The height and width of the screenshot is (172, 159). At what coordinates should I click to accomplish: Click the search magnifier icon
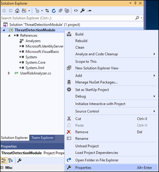point(137,18)
